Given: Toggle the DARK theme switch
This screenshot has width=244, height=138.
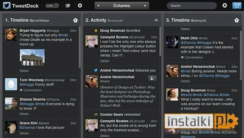Looking at the screenshot, I should [x=52, y=6].
